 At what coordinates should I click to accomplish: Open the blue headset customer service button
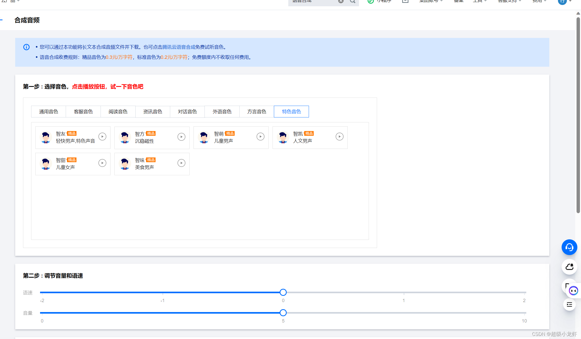569,247
